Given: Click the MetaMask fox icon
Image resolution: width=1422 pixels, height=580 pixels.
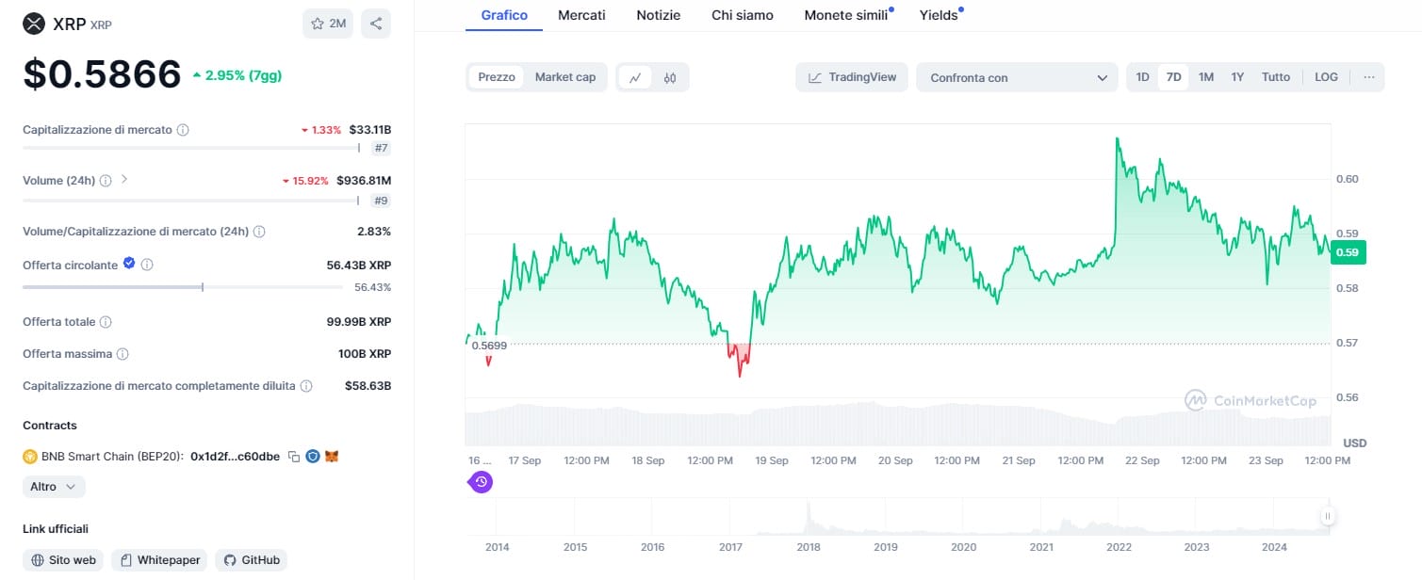Looking at the screenshot, I should click(332, 457).
